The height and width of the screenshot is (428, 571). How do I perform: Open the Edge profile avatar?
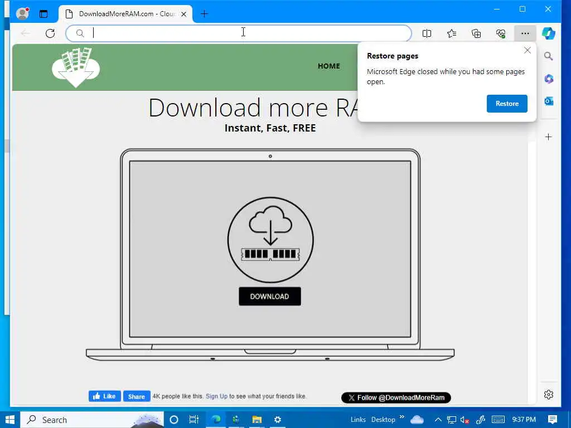coord(22,14)
